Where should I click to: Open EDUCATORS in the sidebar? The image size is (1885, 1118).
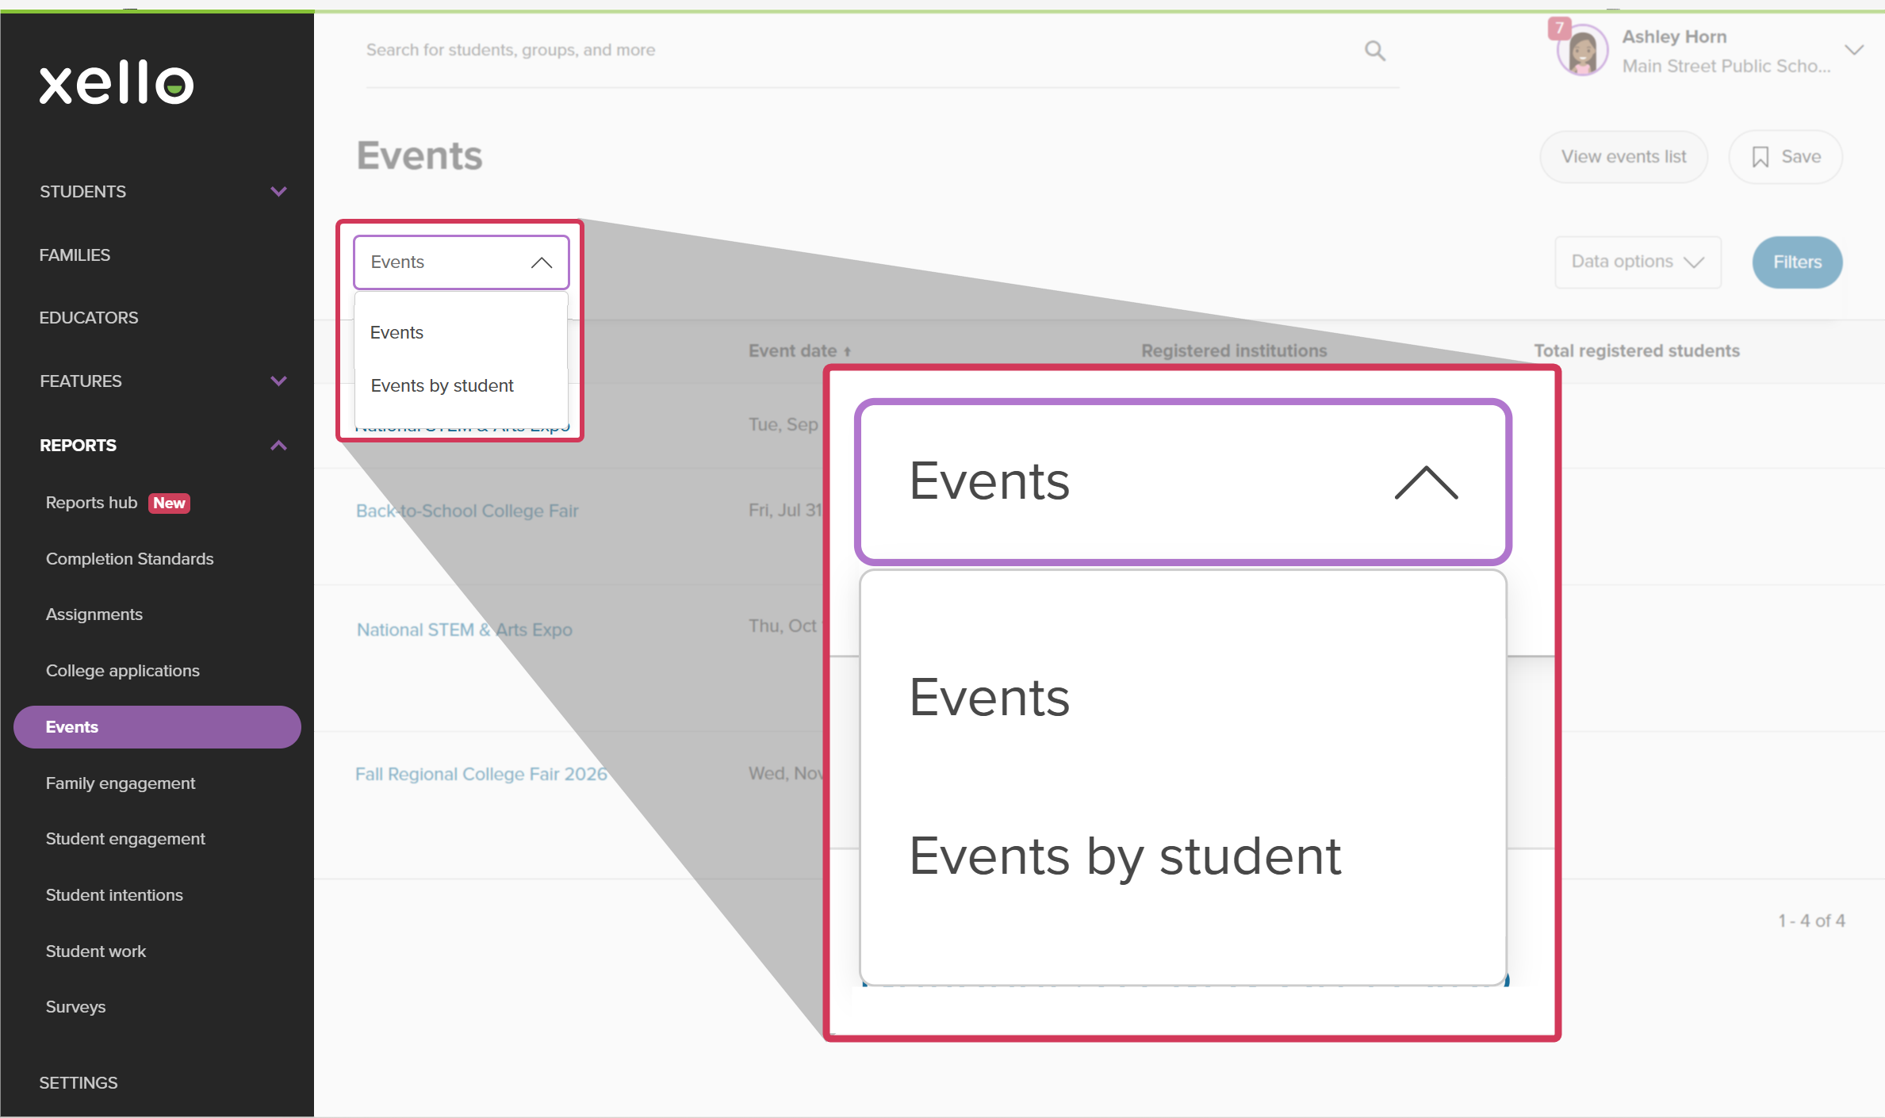88,318
